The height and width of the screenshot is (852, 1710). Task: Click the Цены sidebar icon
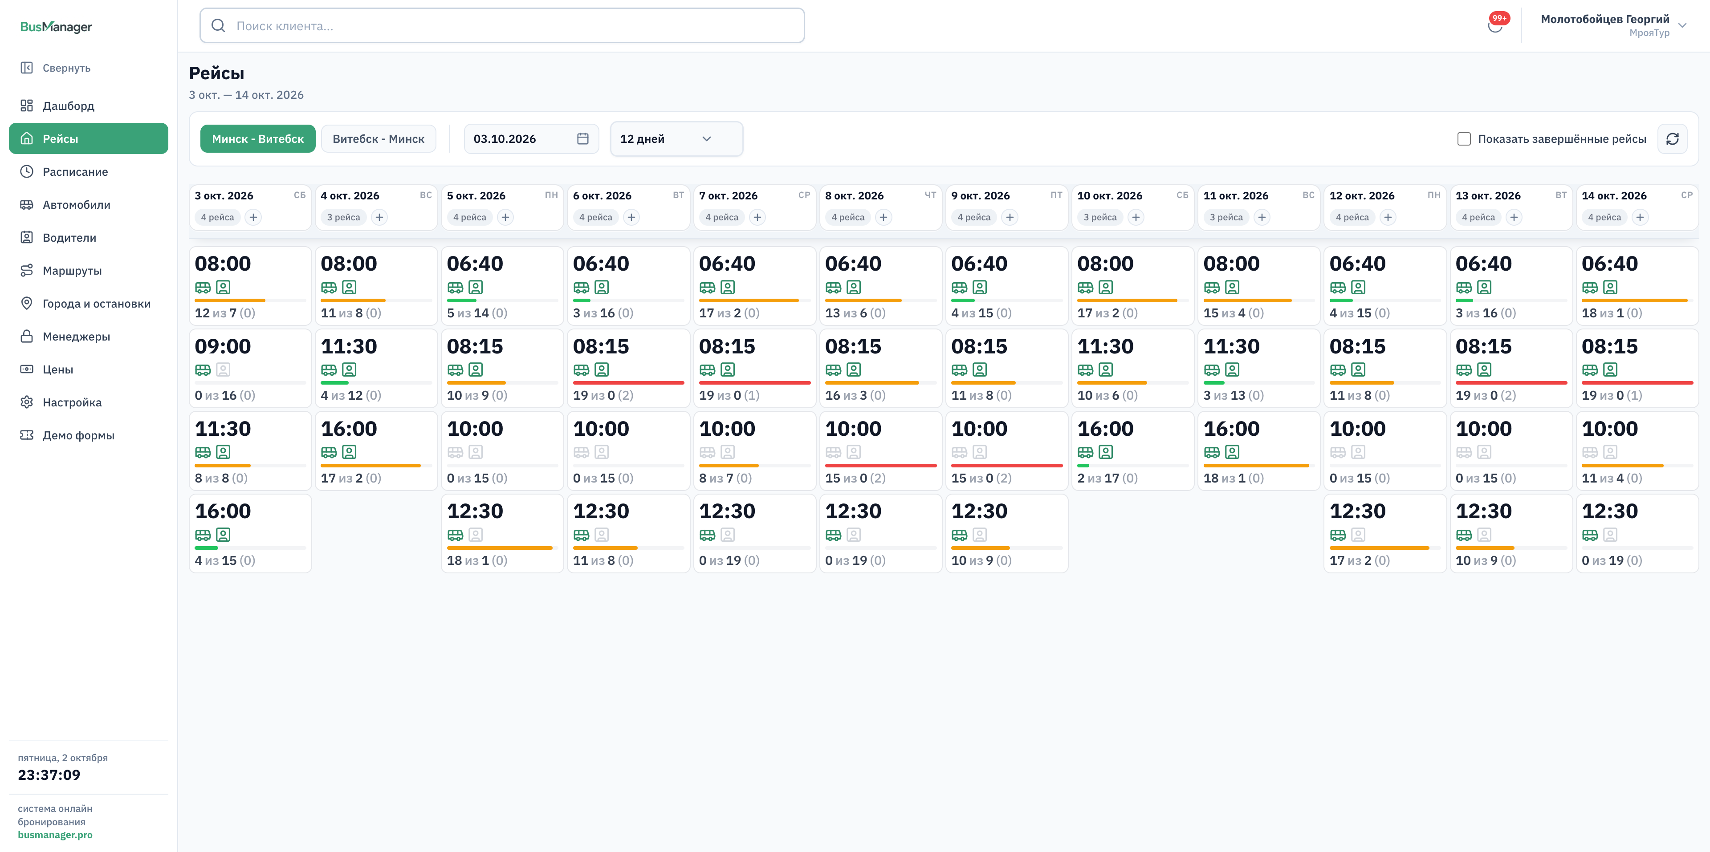(27, 369)
